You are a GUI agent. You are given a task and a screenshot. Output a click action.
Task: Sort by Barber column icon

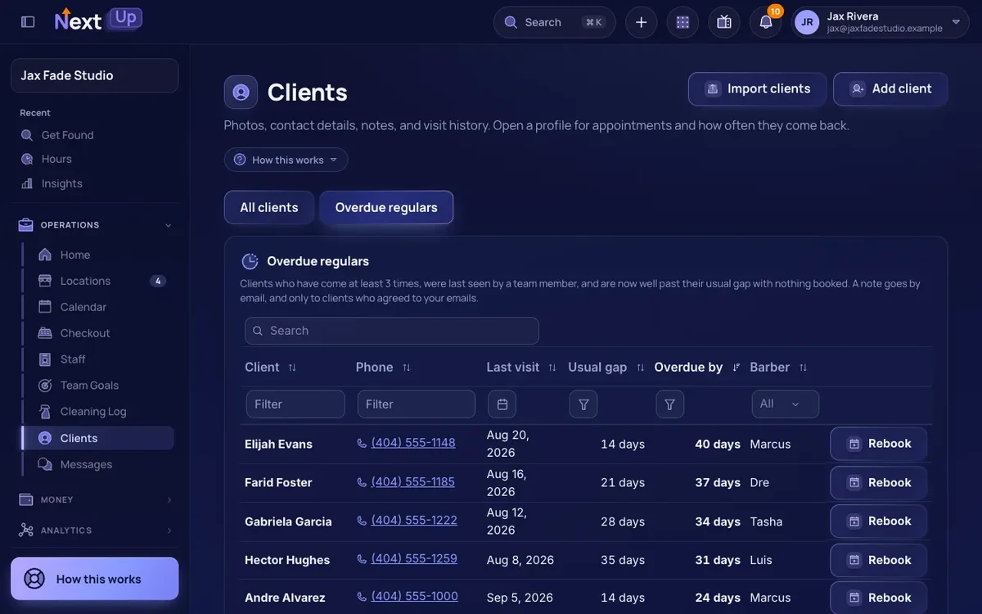coord(803,368)
